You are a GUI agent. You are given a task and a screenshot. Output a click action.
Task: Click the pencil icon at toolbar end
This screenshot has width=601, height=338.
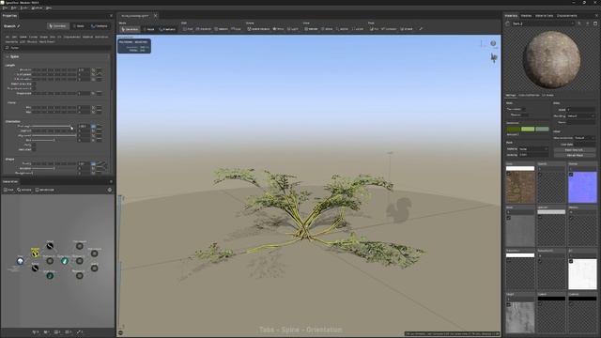[x=421, y=29]
